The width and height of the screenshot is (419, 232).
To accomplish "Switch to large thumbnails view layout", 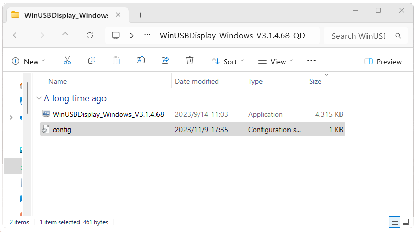I will coord(406,222).
